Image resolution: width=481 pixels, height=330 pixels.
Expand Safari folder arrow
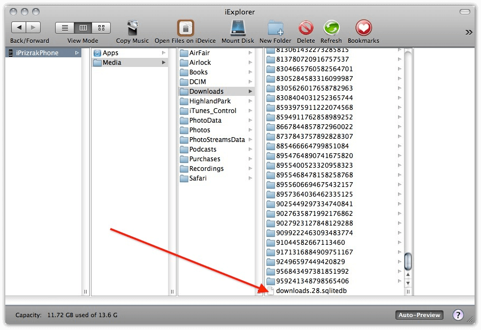click(250, 178)
